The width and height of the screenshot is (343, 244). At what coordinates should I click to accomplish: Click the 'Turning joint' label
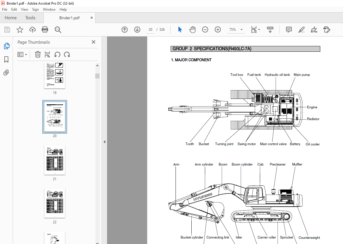coord(224,144)
